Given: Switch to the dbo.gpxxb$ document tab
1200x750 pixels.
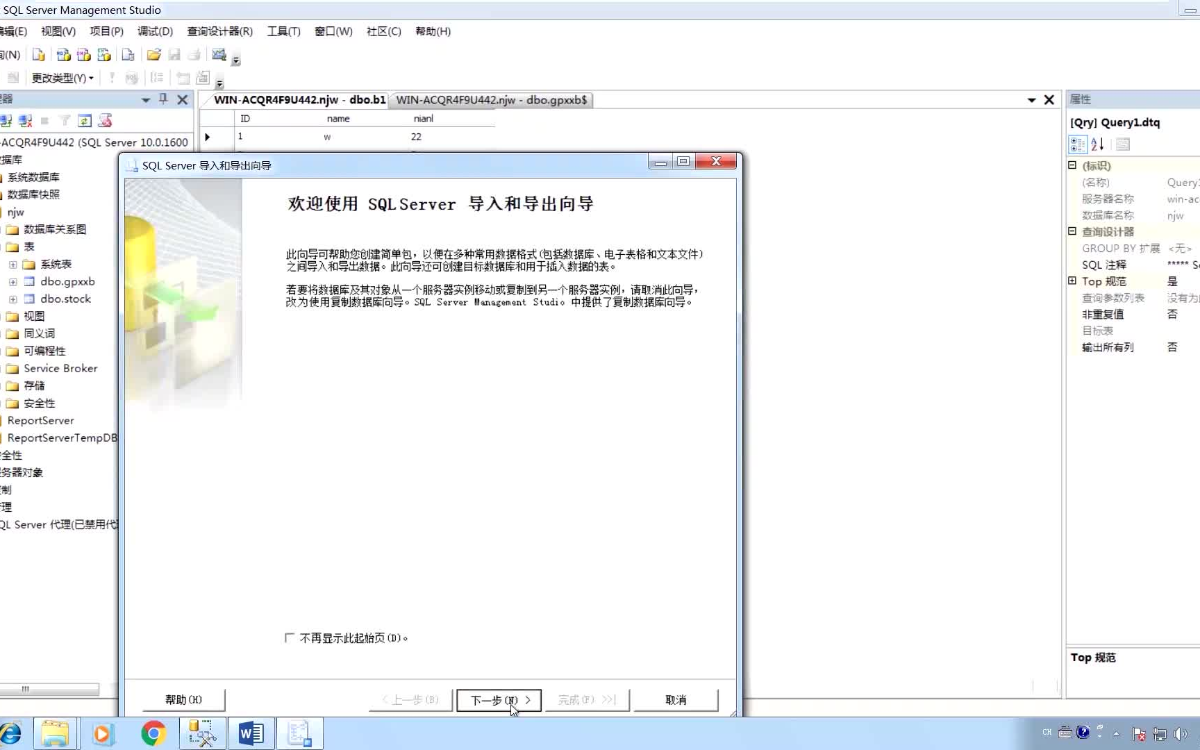Looking at the screenshot, I should click(491, 100).
